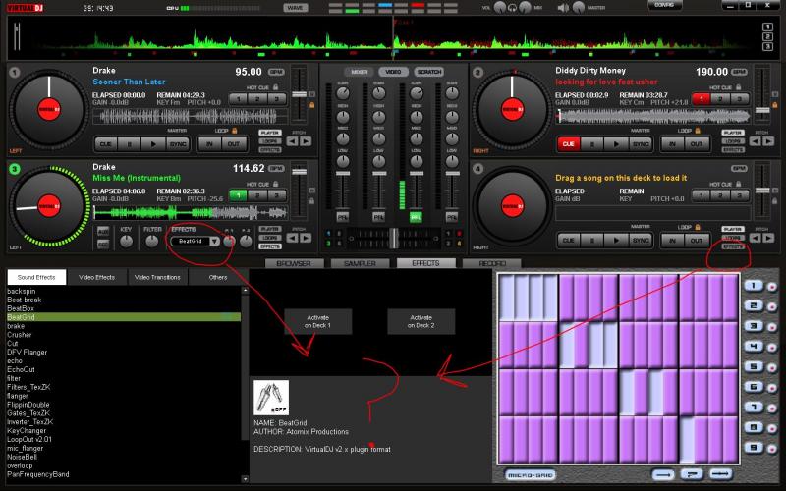786x491 pixels.
Task: Expand the EFFECTS panel on deck 4
Action: point(733,246)
